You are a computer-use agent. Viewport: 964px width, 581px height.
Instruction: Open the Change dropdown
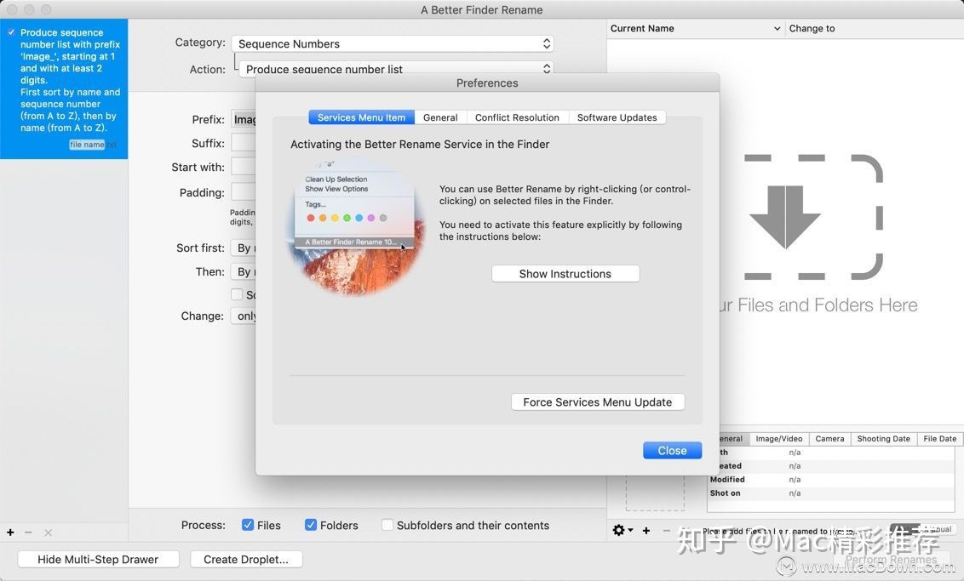[x=244, y=316]
